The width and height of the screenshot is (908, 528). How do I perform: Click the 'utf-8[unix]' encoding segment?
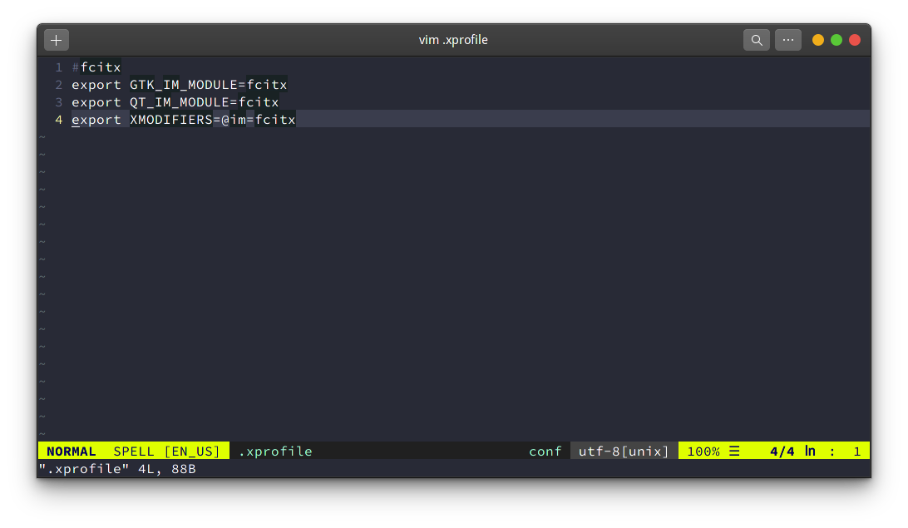[624, 451]
